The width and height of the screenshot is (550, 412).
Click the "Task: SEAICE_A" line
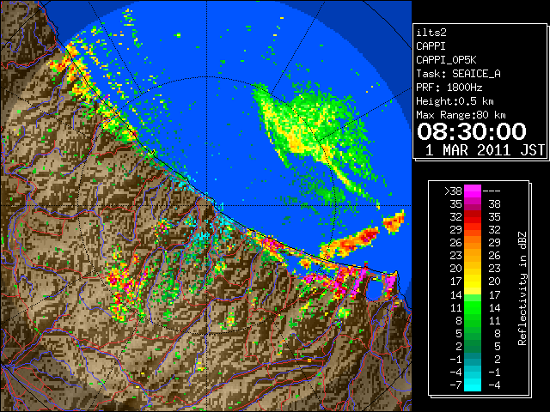coord(458,74)
